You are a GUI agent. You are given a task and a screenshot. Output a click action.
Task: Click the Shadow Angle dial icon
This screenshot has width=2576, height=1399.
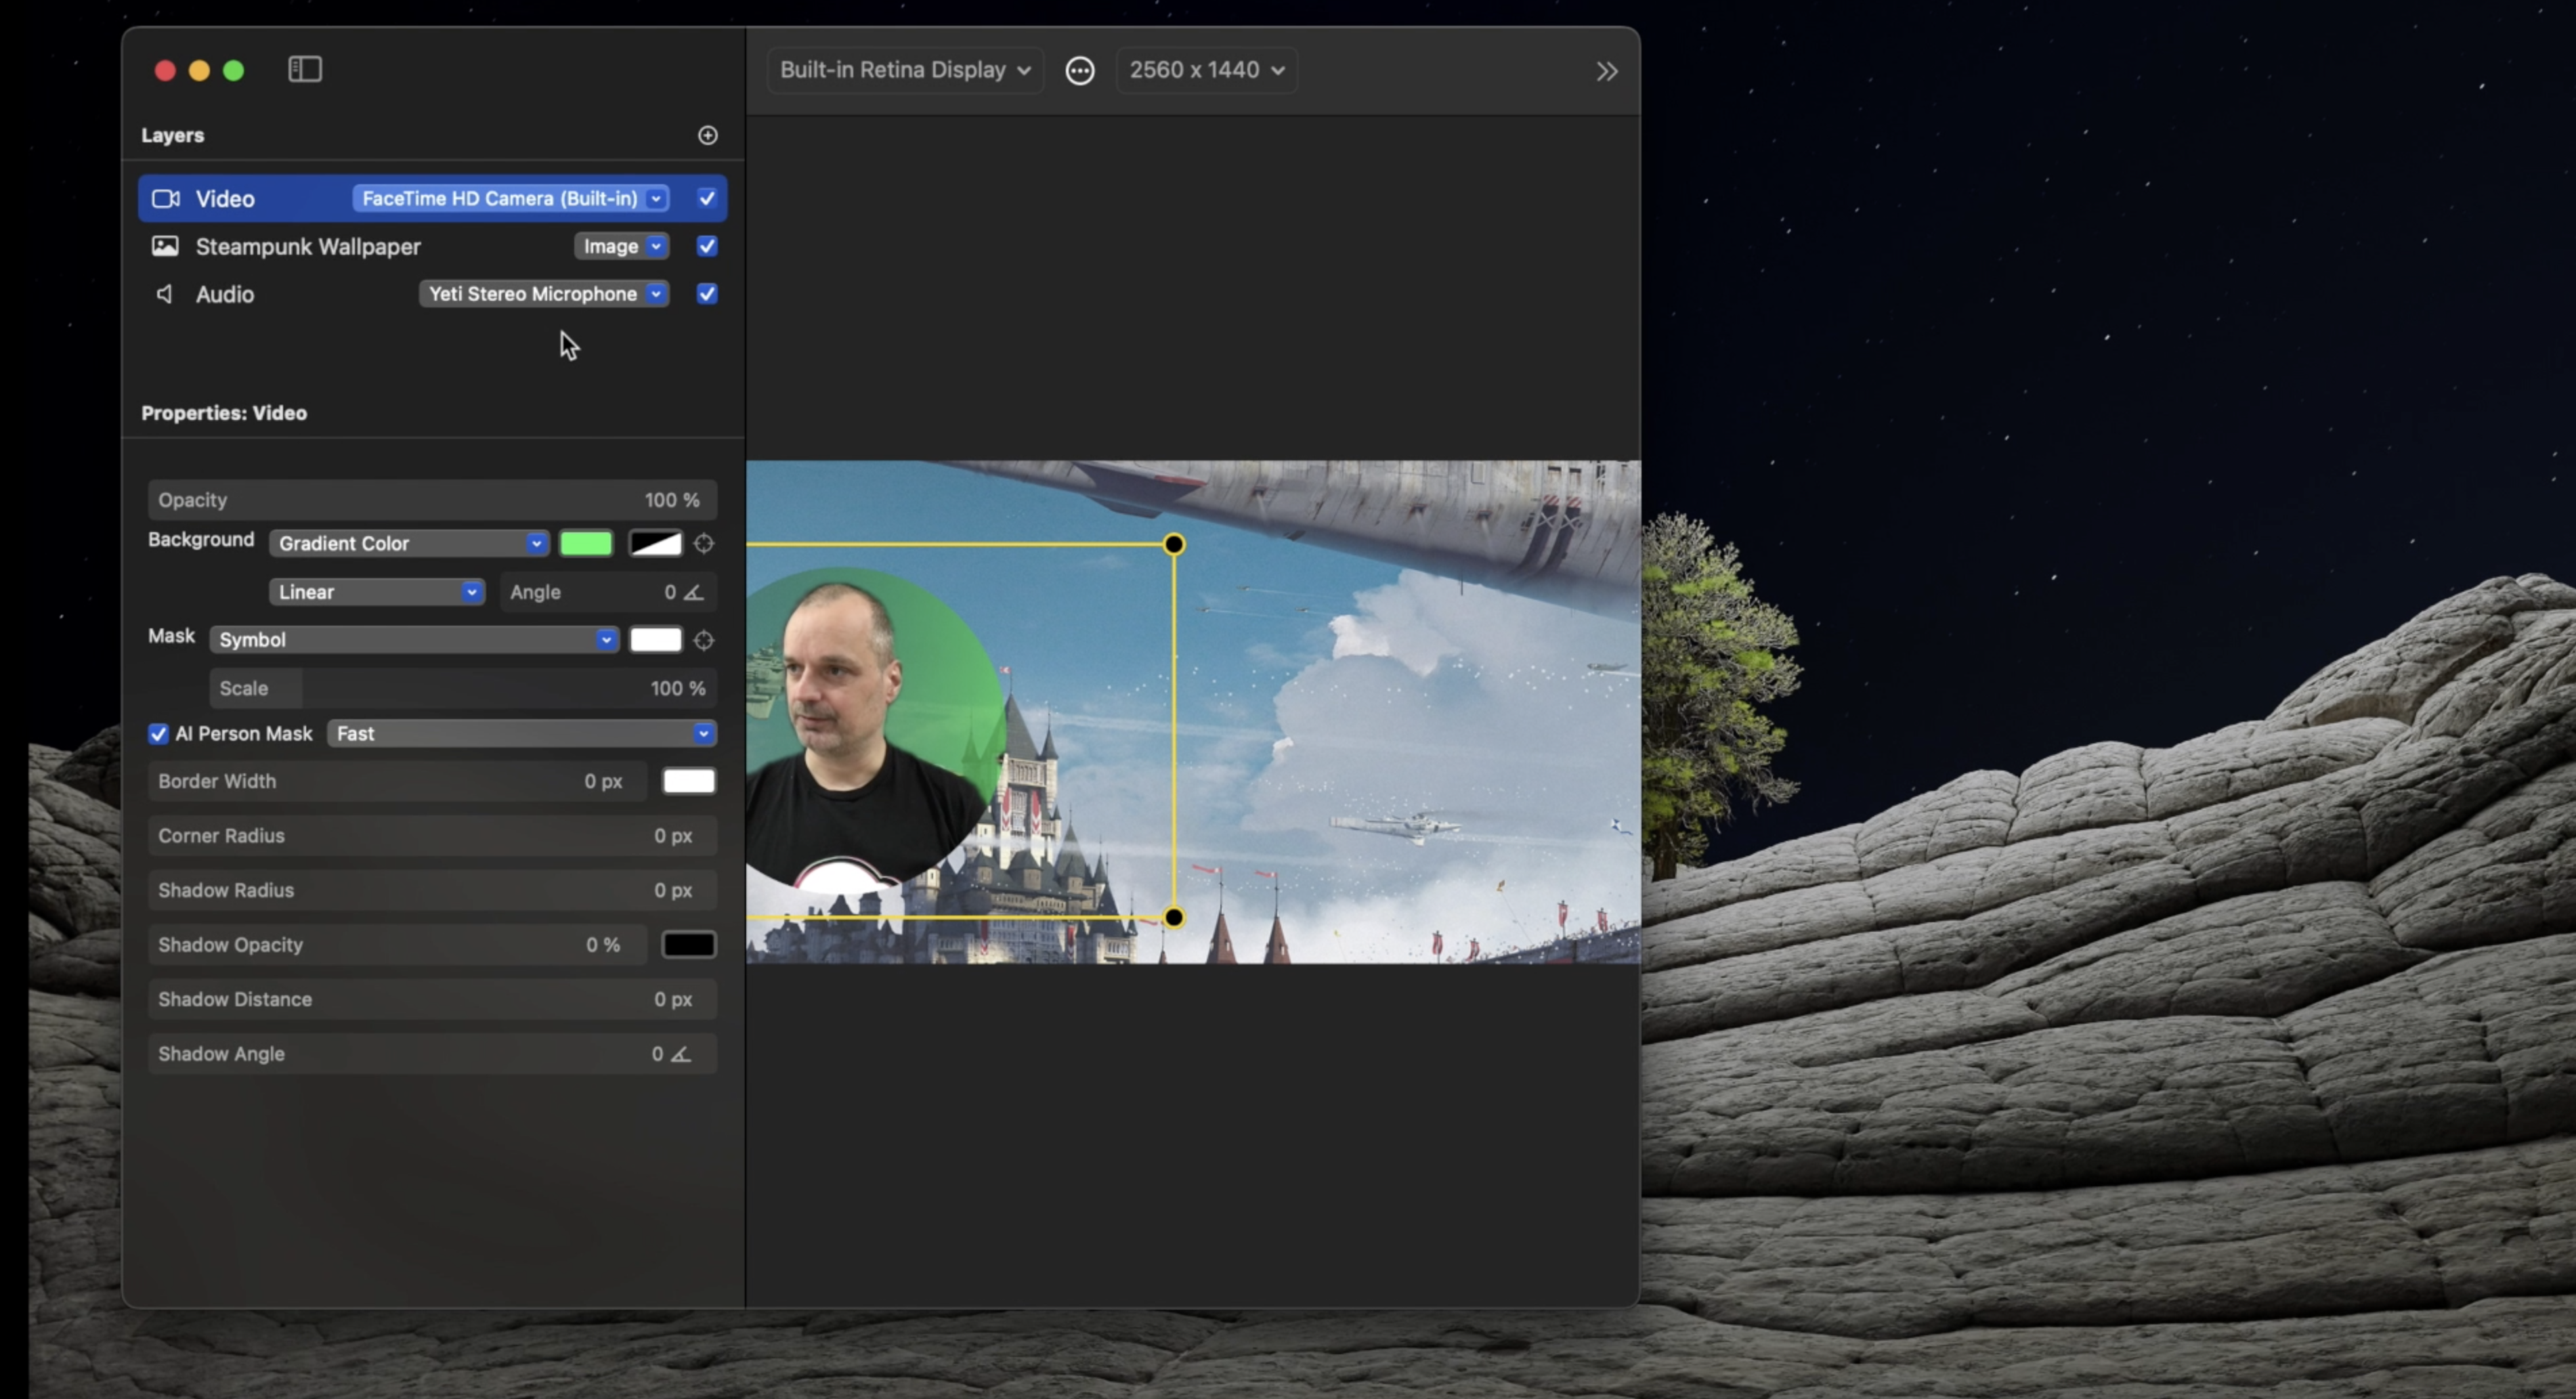tap(681, 1054)
